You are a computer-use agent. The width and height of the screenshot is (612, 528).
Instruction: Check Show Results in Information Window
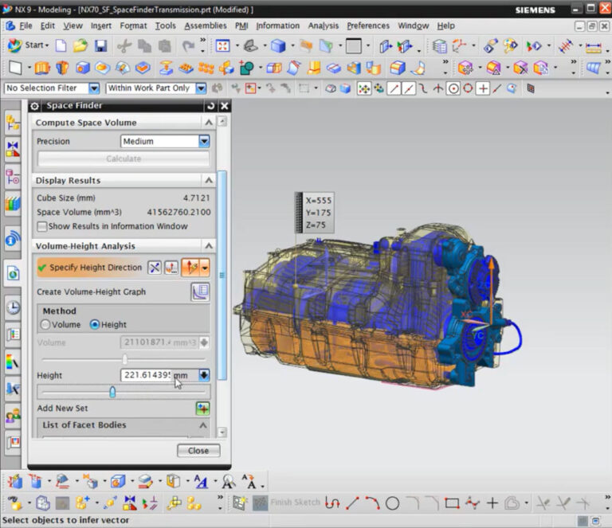click(x=41, y=226)
